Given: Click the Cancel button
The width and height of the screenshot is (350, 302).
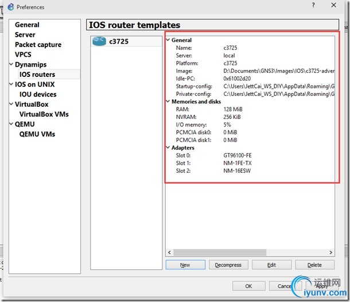Looking at the screenshot, I should (x=285, y=286).
